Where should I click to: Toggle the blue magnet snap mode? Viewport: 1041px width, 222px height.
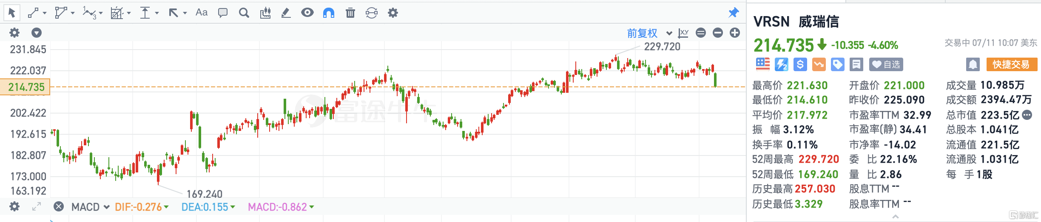pyautogui.click(x=329, y=13)
